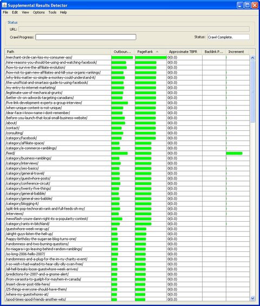The width and height of the screenshot is (260, 306).
Task: Select the /category/blogging-it/ row
Action: pos(127,204)
